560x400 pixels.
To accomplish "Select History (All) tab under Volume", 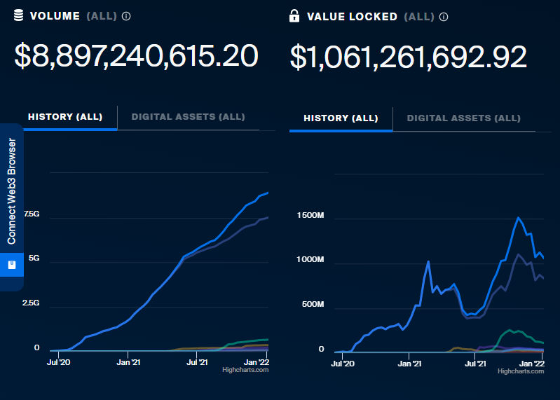I will [65, 117].
